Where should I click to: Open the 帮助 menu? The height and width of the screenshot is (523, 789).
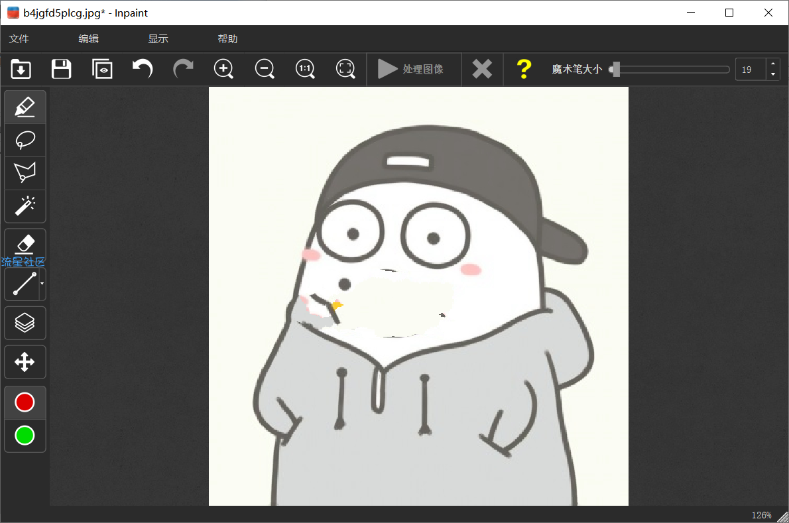(227, 38)
